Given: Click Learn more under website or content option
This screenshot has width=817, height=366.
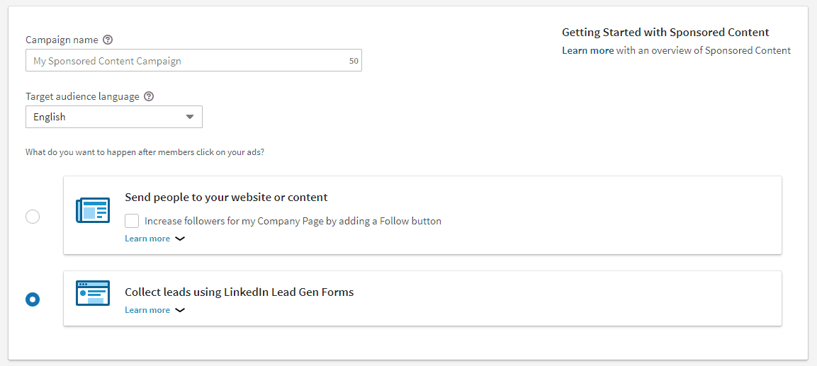Looking at the screenshot, I should tap(147, 239).
